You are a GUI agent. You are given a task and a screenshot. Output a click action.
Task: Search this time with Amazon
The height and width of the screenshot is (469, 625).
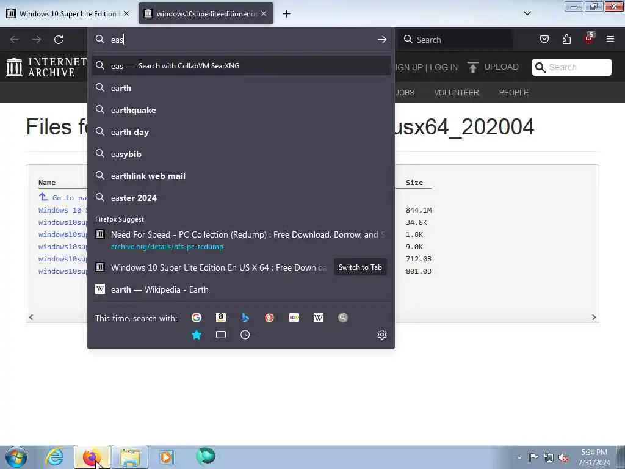click(221, 318)
